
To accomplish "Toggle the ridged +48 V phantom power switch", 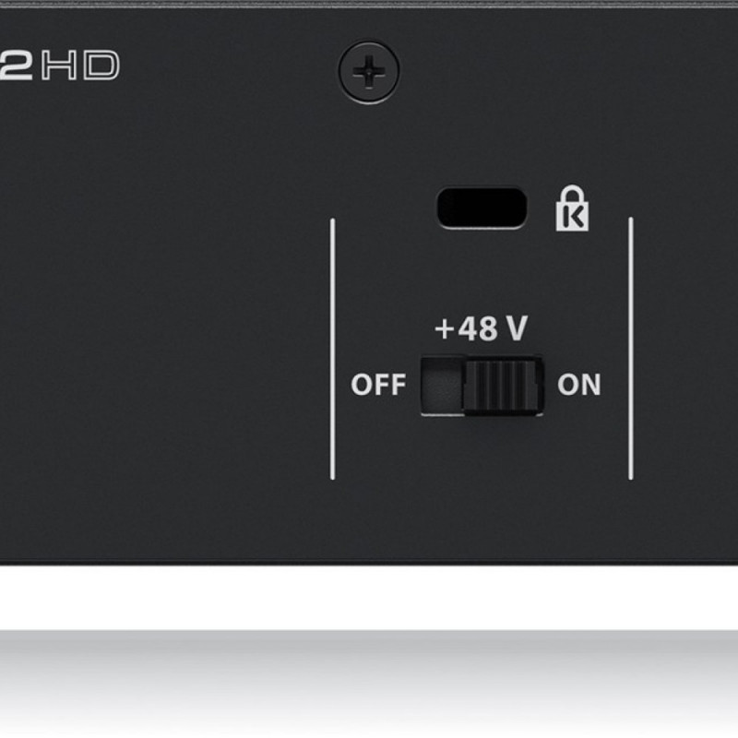I will (503, 386).
